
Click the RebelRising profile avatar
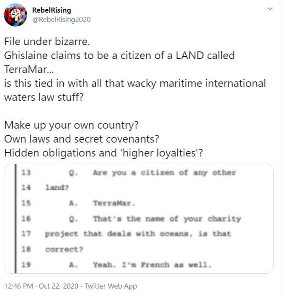[x=15, y=16]
